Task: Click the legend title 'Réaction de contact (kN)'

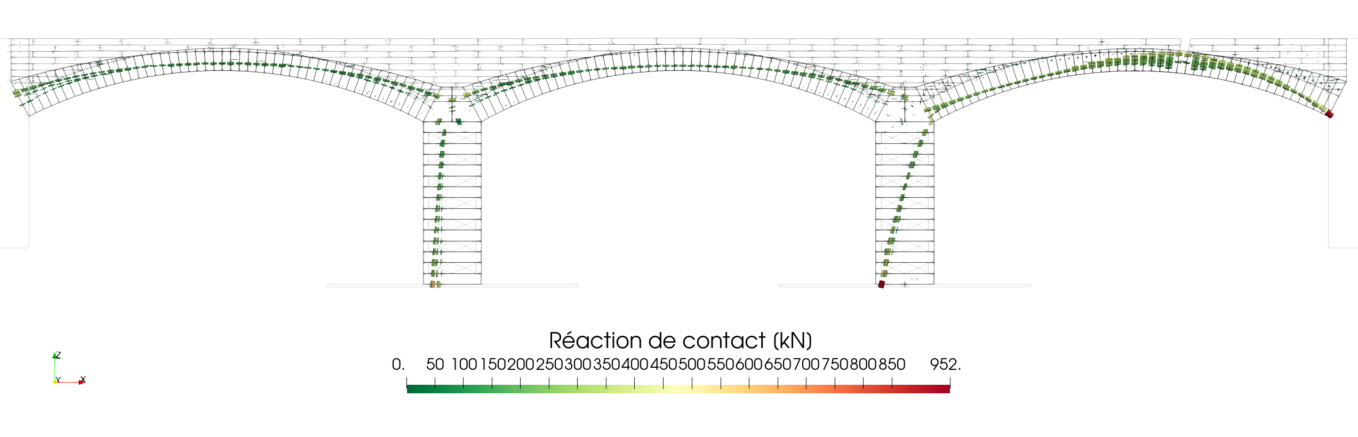Action: (681, 341)
